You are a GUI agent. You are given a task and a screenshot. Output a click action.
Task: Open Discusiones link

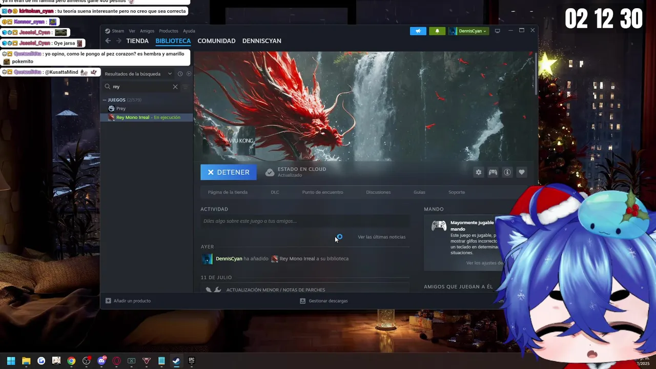tap(378, 192)
